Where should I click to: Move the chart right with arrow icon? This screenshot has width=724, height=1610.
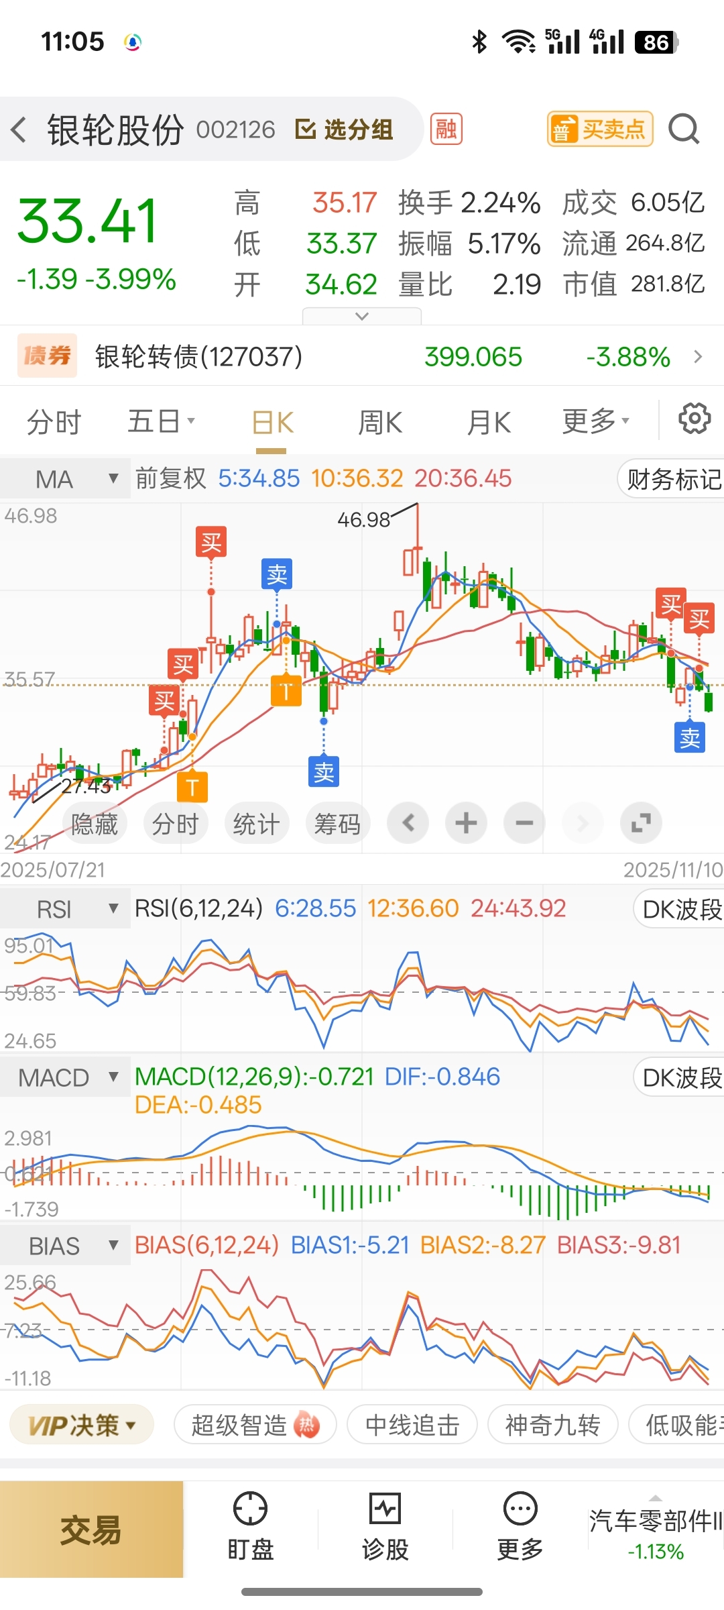click(x=583, y=822)
